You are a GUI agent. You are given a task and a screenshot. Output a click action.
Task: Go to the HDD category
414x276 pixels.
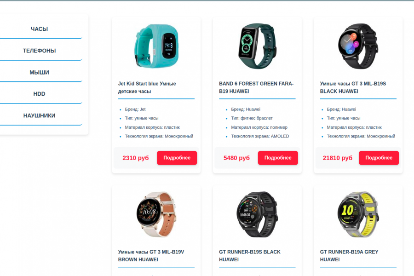[x=40, y=94]
